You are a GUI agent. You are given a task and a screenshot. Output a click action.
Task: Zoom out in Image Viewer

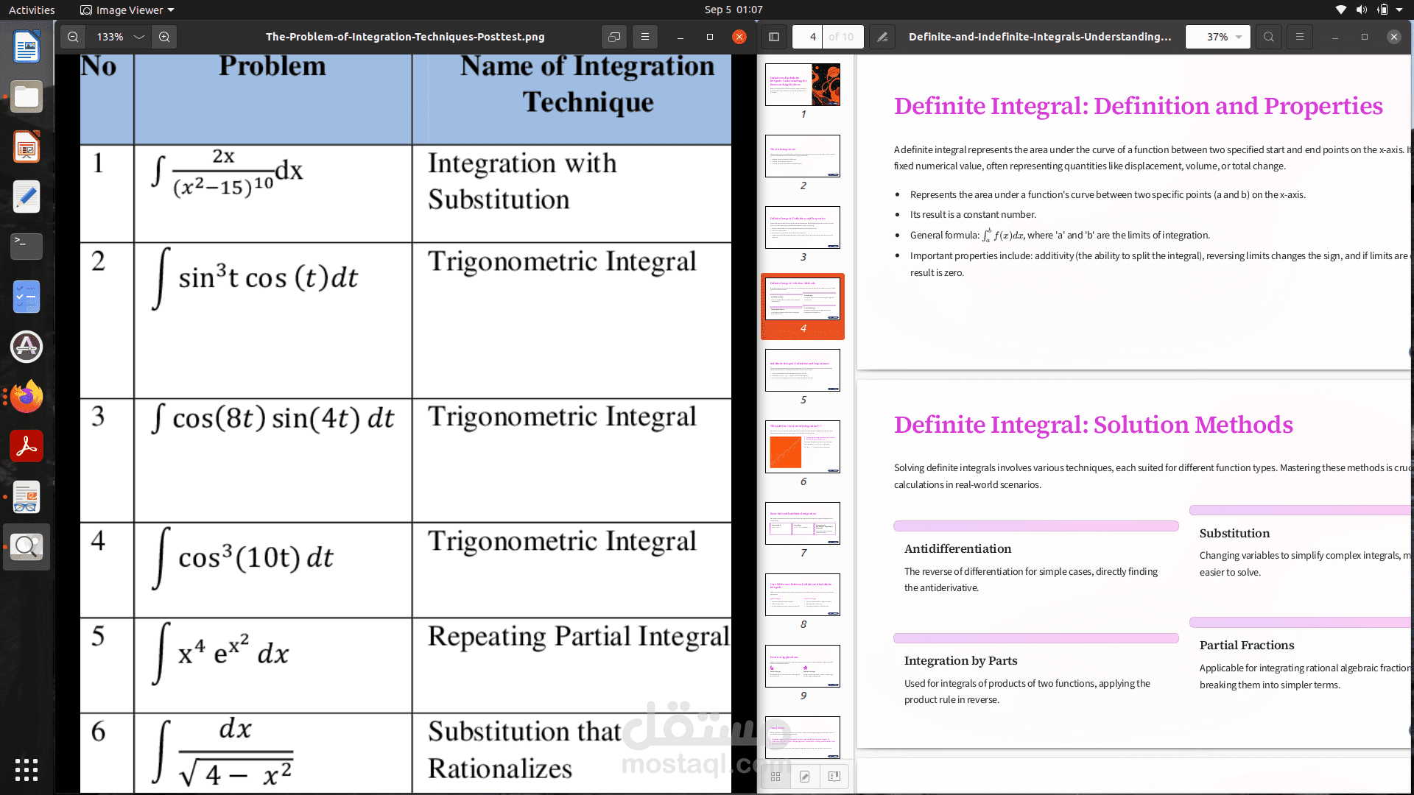pyautogui.click(x=73, y=37)
